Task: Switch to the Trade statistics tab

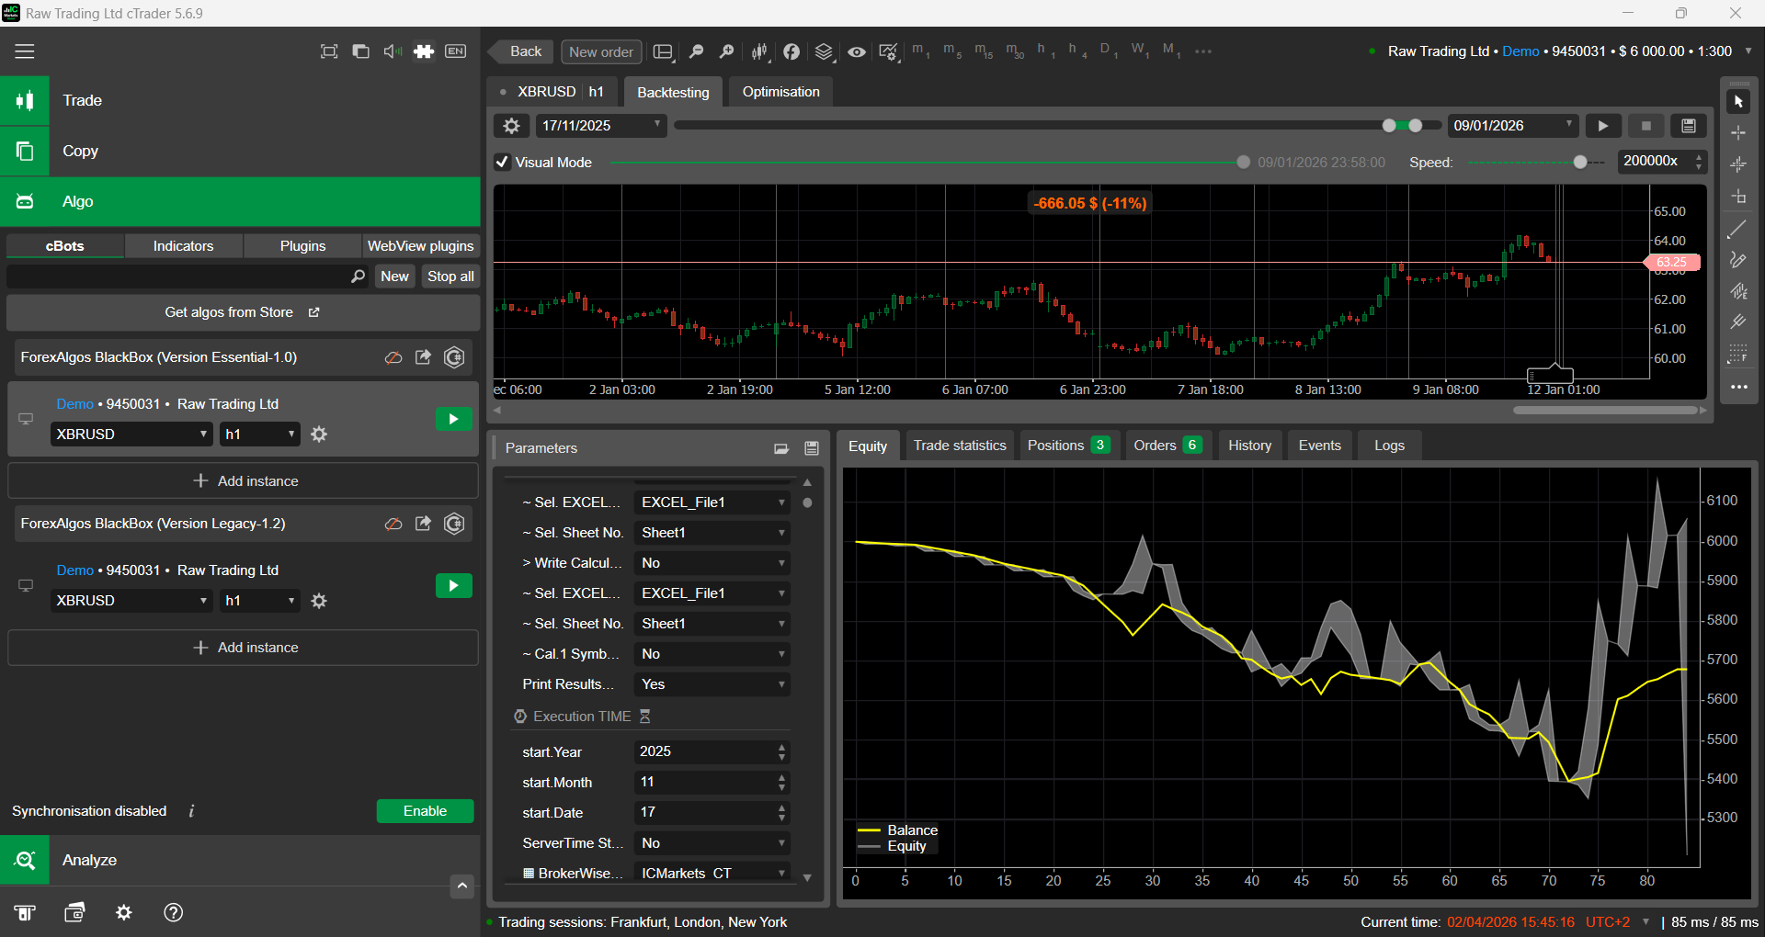Action: pyautogui.click(x=960, y=446)
